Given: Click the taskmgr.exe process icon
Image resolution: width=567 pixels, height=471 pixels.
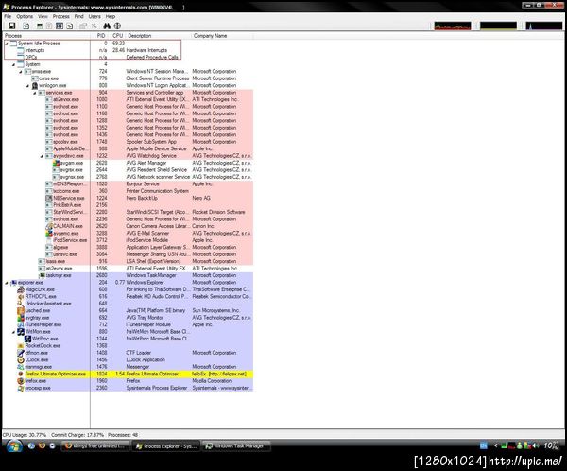Looking at the screenshot, I should 42,275.
